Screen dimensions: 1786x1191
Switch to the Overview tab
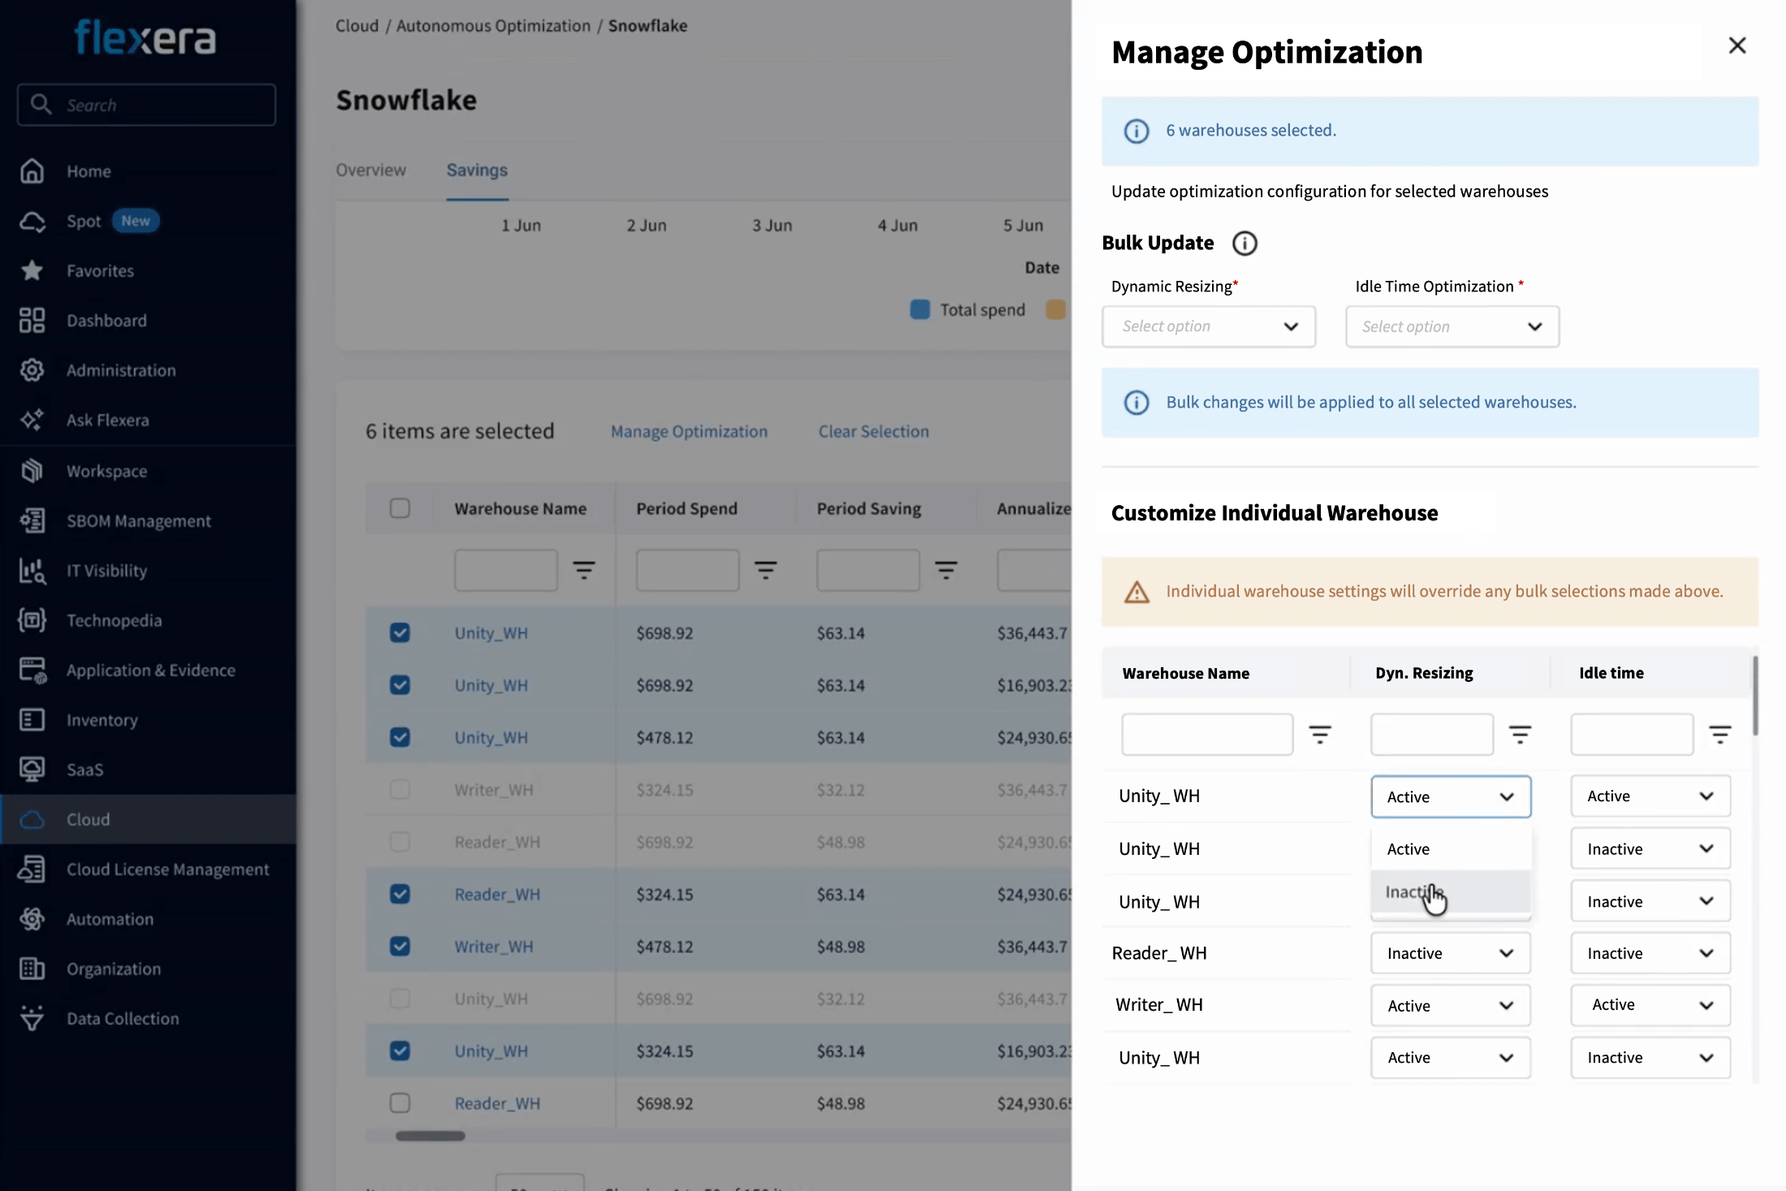point(371,170)
